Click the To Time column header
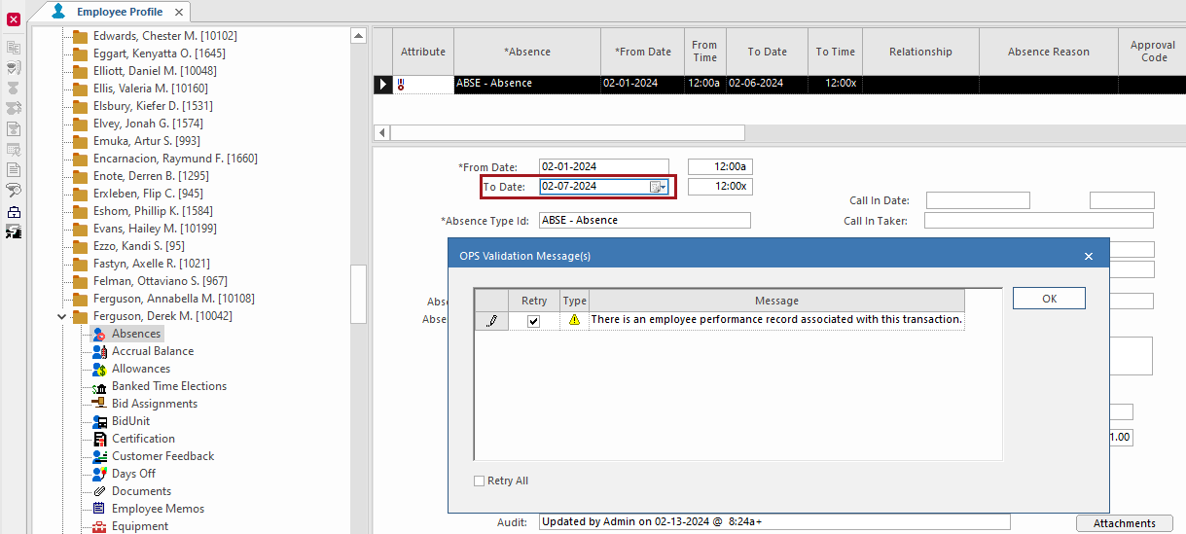 click(835, 52)
